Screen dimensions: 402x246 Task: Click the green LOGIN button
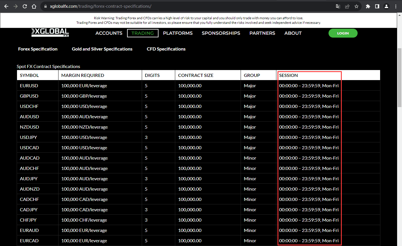343,33
